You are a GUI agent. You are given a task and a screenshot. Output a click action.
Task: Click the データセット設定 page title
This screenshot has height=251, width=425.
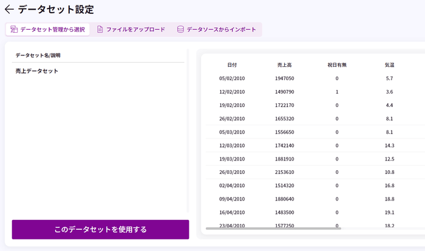coord(56,10)
